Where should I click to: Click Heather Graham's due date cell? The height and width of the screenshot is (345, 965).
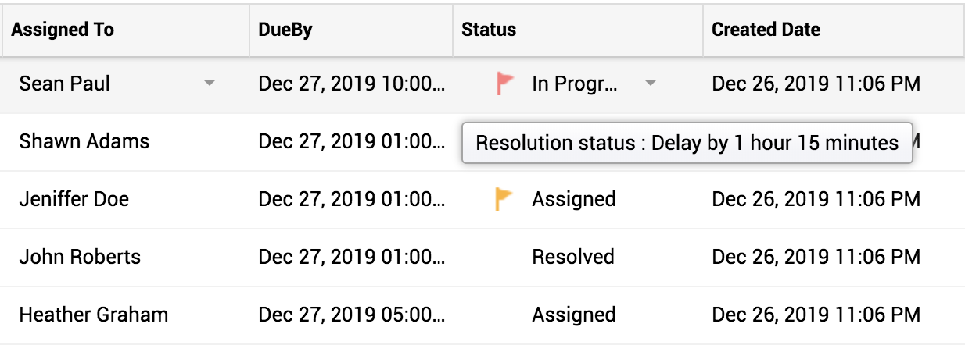tap(351, 315)
